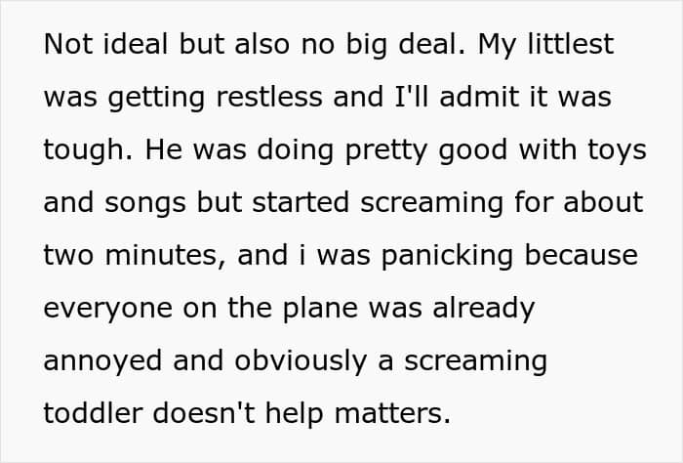Click the word 'admit' in second line
This screenshot has height=463, width=683.
(480, 97)
